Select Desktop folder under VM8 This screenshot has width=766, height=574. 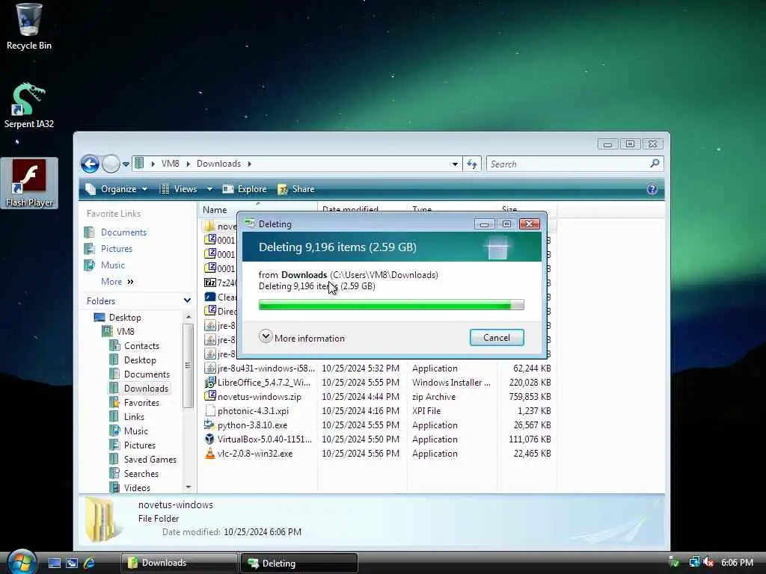click(x=133, y=359)
